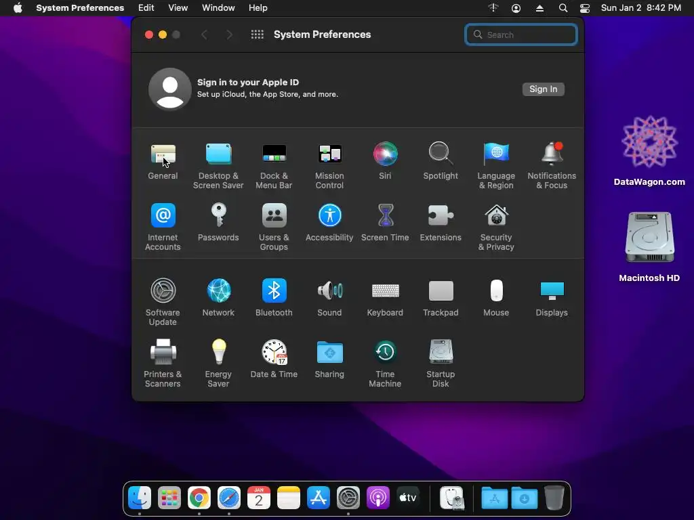Show all preferences grid button
Screen dimensions: 694x520
[257, 35]
